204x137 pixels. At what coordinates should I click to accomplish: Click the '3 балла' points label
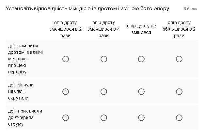click(x=191, y=9)
